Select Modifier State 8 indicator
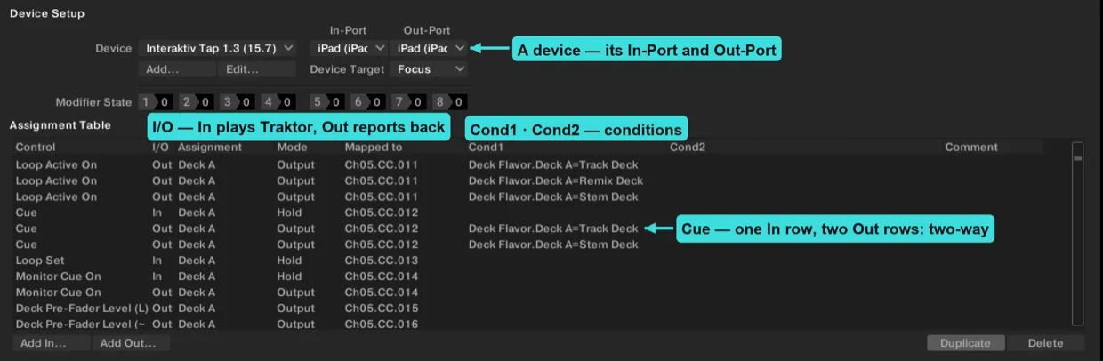This screenshot has width=1103, height=361. point(449,102)
